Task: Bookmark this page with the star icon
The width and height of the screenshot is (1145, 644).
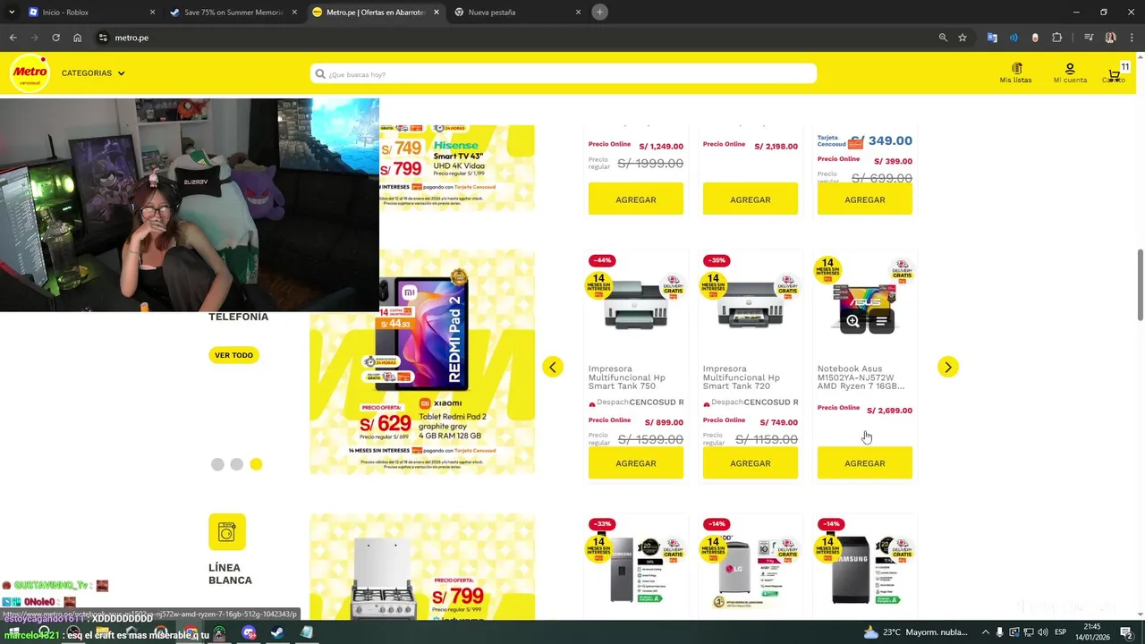Action: 963,38
